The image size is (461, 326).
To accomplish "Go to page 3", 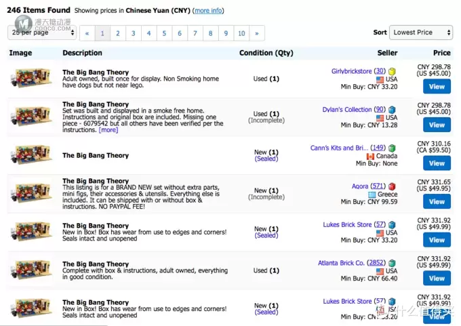I will tap(134, 33).
